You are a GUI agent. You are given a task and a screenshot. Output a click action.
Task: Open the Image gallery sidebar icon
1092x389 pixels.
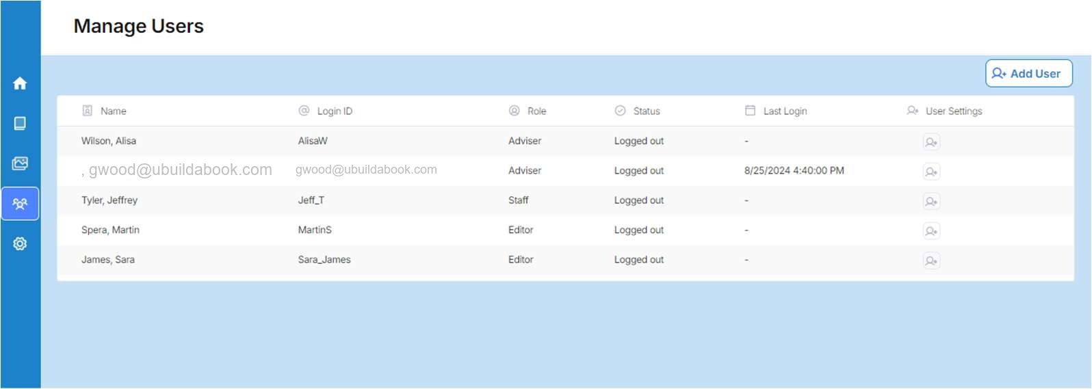pyautogui.click(x=20, y=163)
